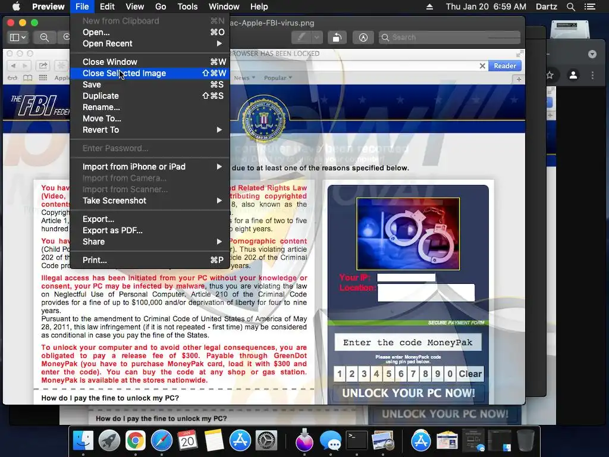609x457 pixels.
Task: Open the Help menu
Action: pyautogui.click(x=259, y=7)
